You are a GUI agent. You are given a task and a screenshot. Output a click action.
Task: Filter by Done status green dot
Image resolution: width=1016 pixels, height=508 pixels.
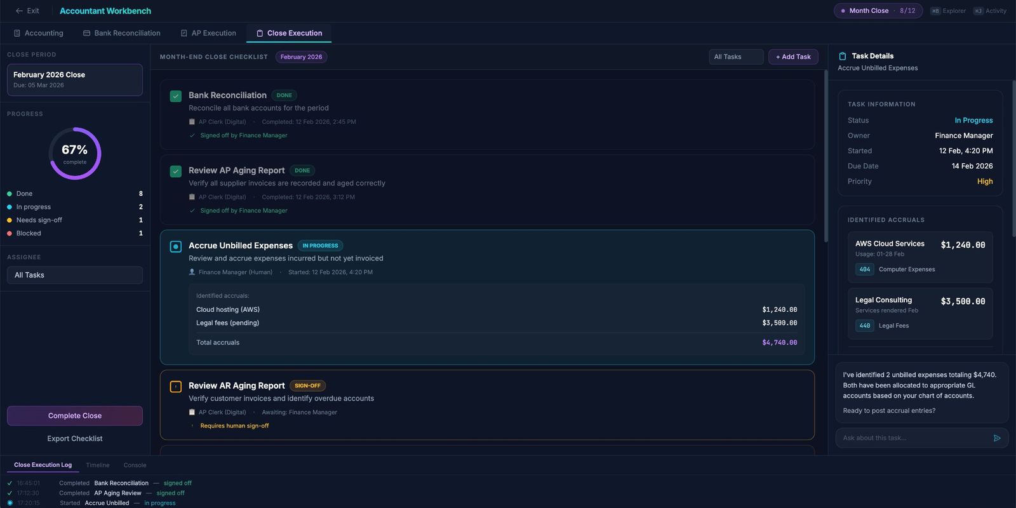[10, 194]
